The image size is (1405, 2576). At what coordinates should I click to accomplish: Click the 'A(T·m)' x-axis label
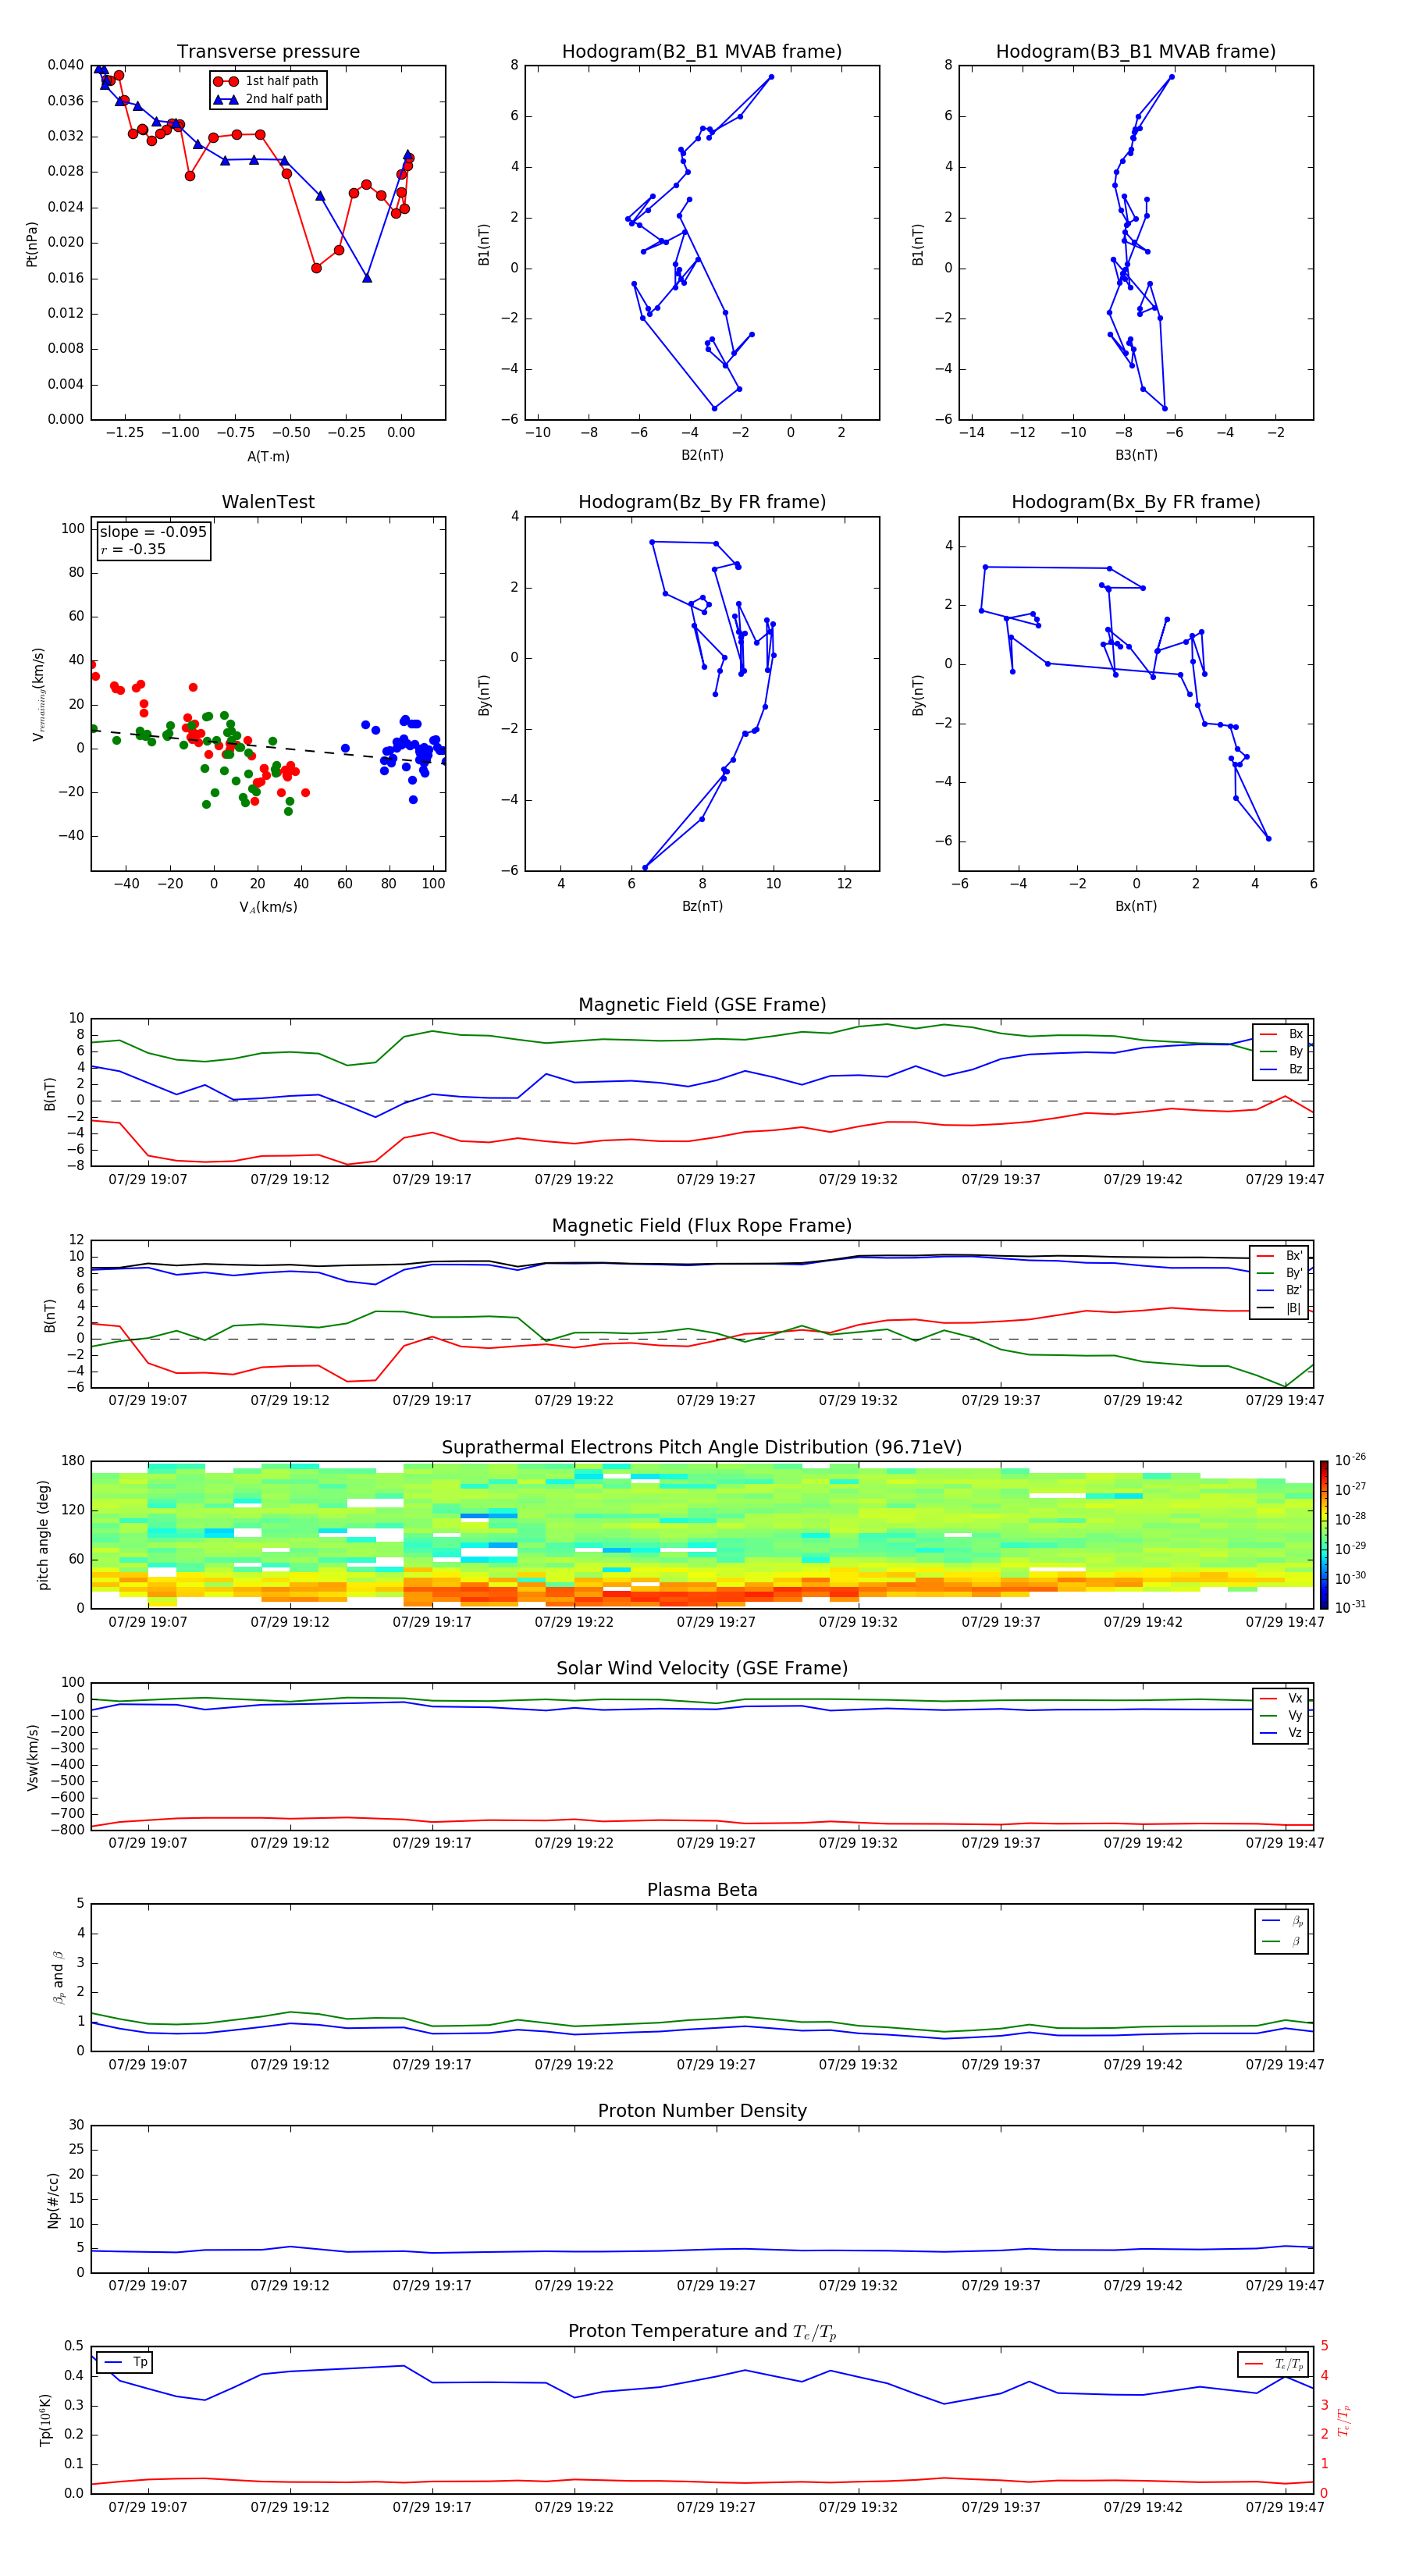coord(268,457)
